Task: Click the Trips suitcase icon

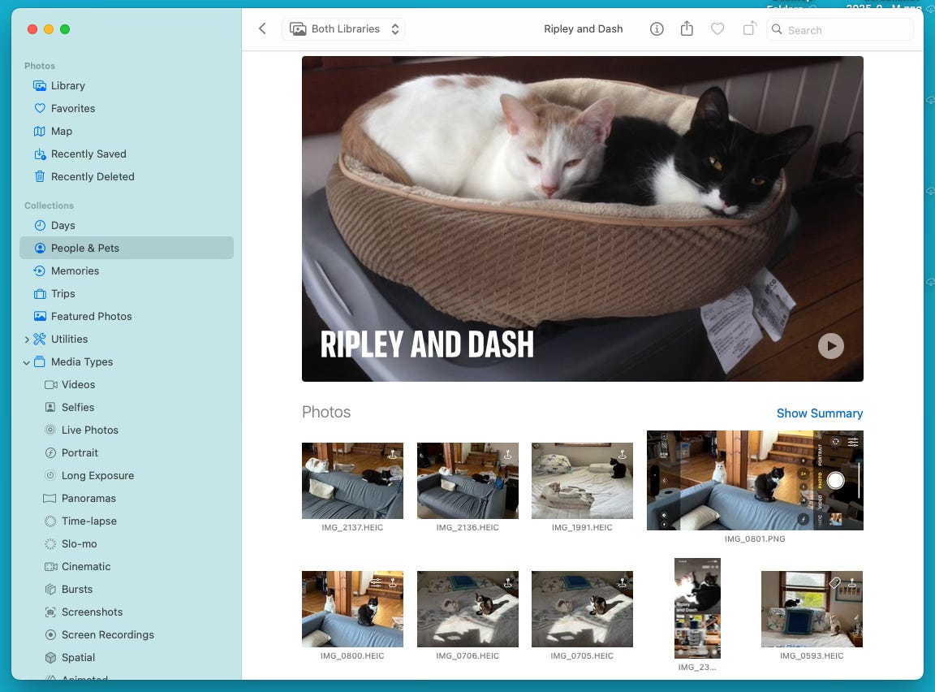Action: coord(40,293)
